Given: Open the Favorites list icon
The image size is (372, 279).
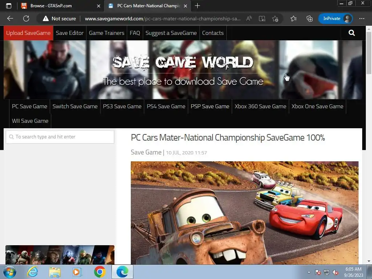Looking at the screenshot, I should point(294,19).
